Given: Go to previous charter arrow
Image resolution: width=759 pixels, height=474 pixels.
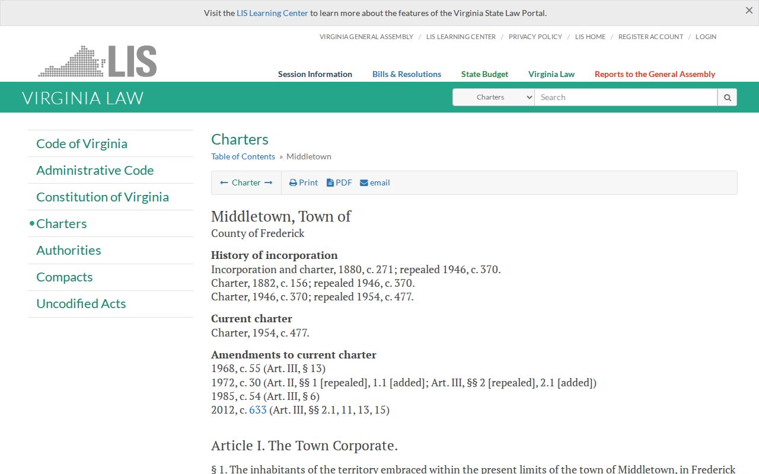Looking at the screenshot, I should [224, 182].
